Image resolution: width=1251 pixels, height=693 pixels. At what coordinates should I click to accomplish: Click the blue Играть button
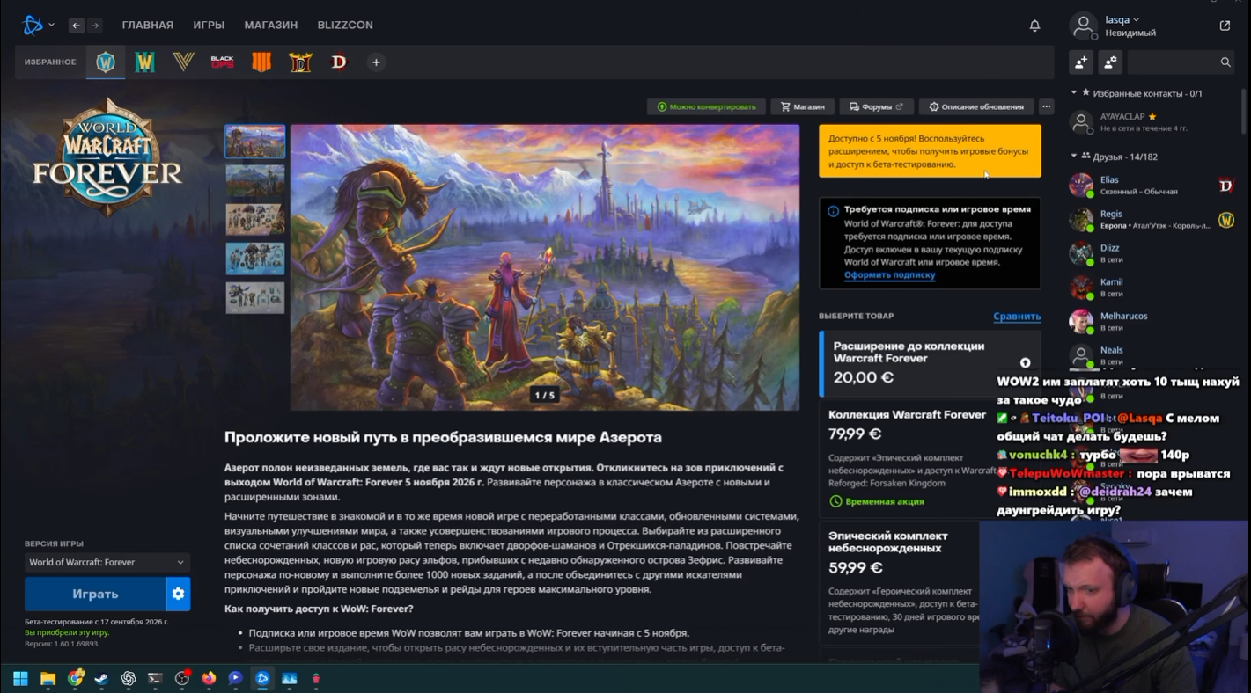pos(95,594)
